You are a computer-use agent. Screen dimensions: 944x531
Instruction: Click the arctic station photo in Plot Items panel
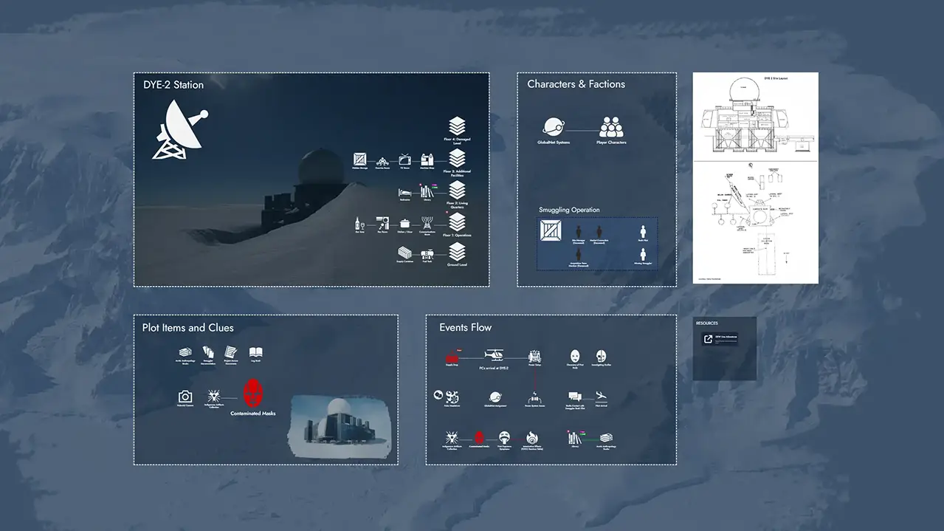click(x=339, y=425)
